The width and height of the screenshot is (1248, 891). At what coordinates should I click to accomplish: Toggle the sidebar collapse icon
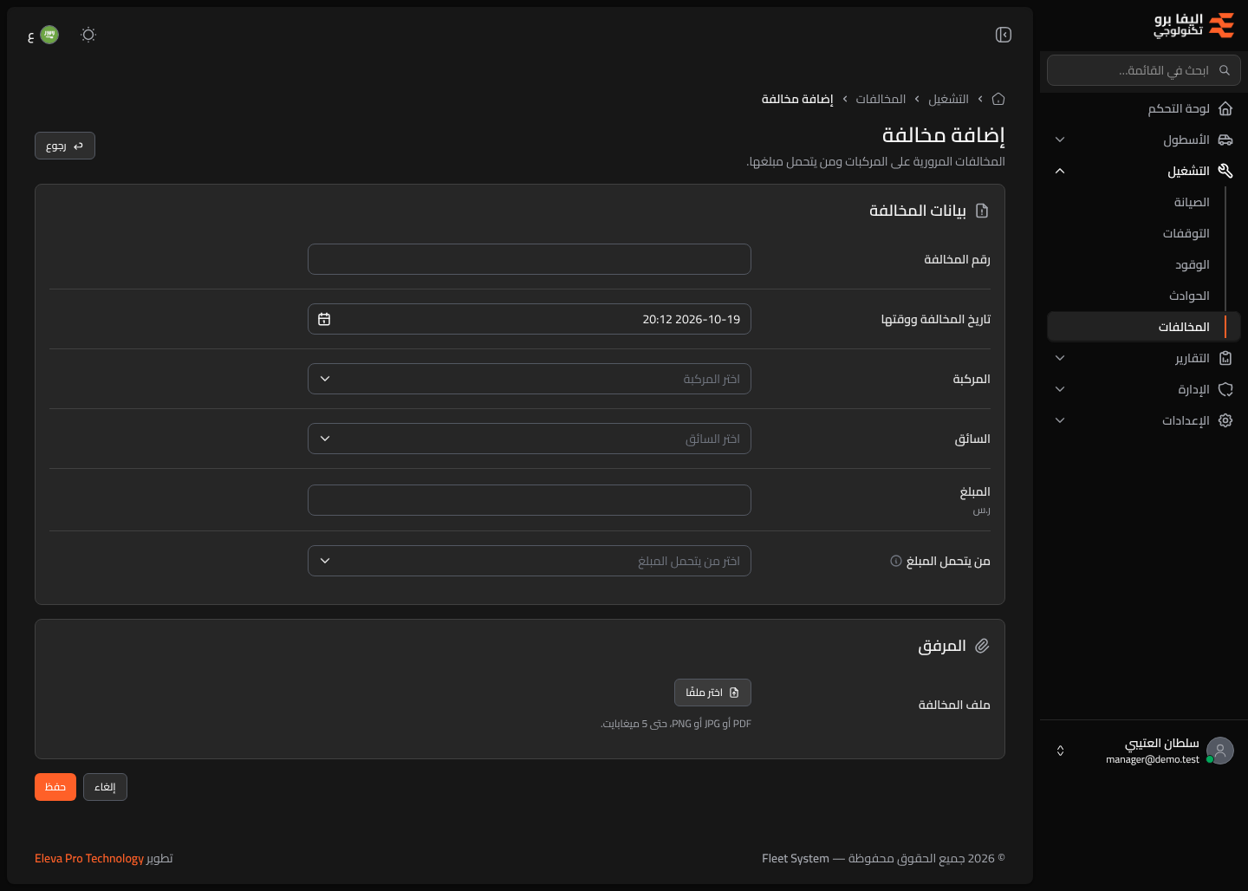click(x=1004, y=35)
